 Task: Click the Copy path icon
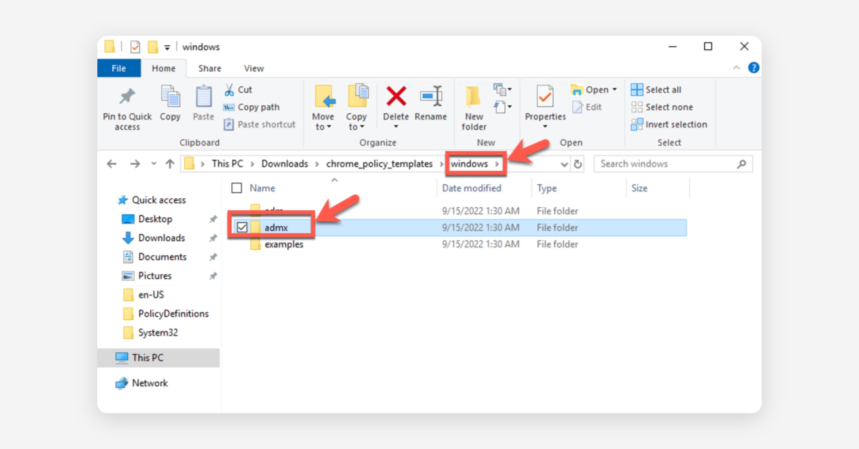229,107
